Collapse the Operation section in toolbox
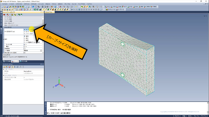209x117 pixels. click(x=4, y=39)
